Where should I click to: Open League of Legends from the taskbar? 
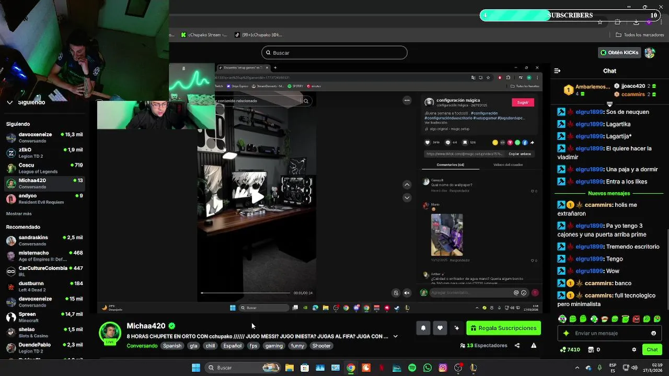(474, 368)
